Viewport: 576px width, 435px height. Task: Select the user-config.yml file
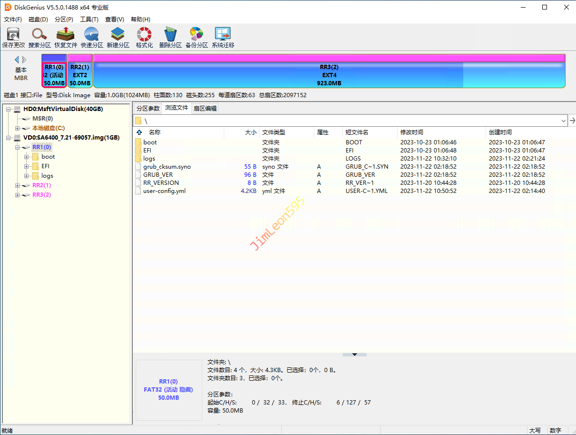tap(164, 191)
